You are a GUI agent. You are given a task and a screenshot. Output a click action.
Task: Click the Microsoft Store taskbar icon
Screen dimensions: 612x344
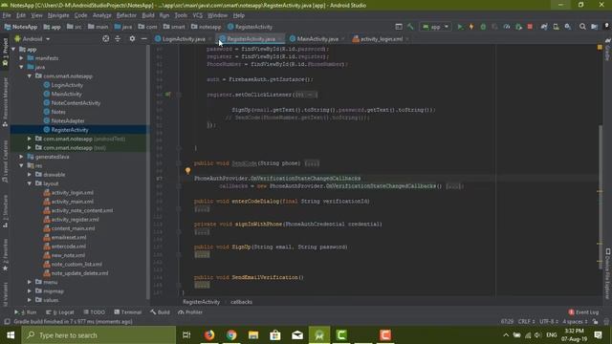(x=275, y=335)
